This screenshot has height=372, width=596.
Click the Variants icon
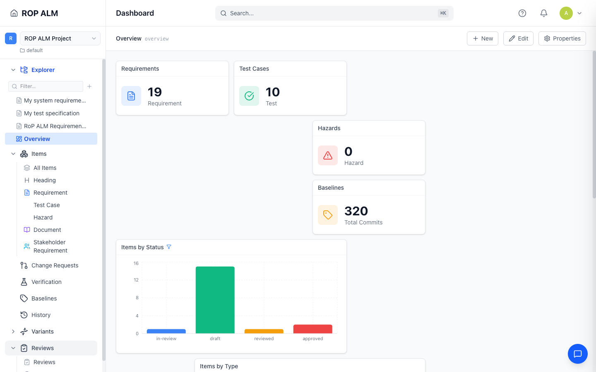(24, 331)
